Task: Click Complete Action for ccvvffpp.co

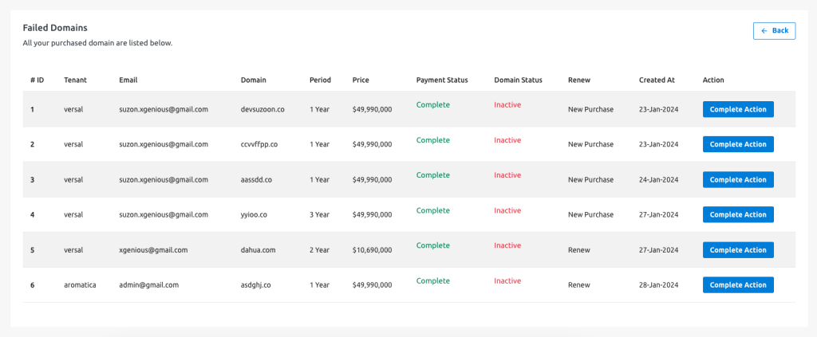Action: click(738, 144)
